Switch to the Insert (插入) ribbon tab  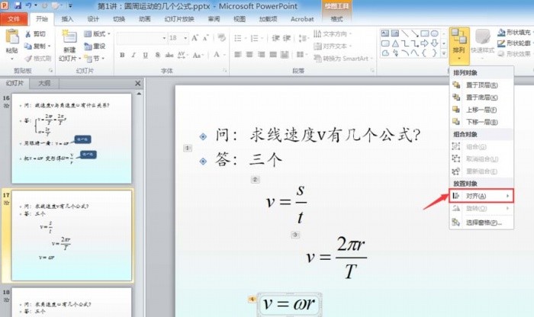coord(67,19)
